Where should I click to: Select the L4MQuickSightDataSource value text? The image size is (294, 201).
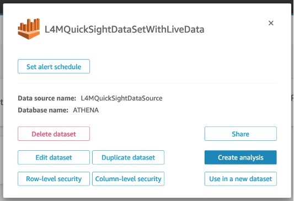point(121,98)
